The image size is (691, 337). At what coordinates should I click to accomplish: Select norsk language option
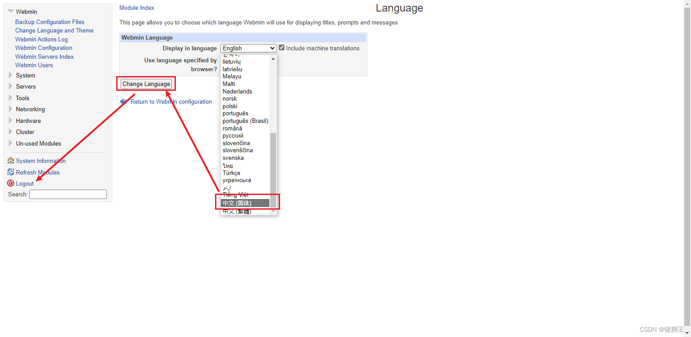(245, 98)
